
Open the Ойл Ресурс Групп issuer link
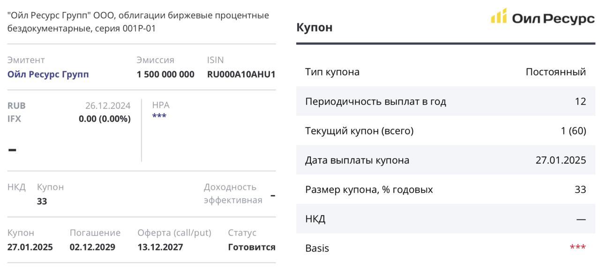48,74
